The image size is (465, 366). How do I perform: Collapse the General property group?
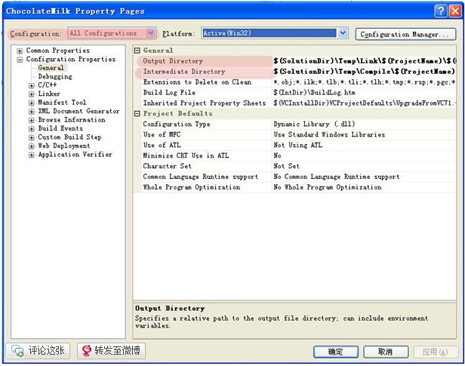[137, 51]
